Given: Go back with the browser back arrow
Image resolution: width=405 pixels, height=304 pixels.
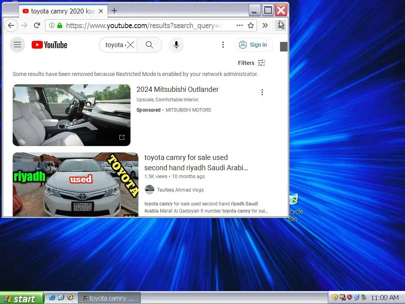Looking at the screenshot, I should pyautogui.click(x=11, y=25).
